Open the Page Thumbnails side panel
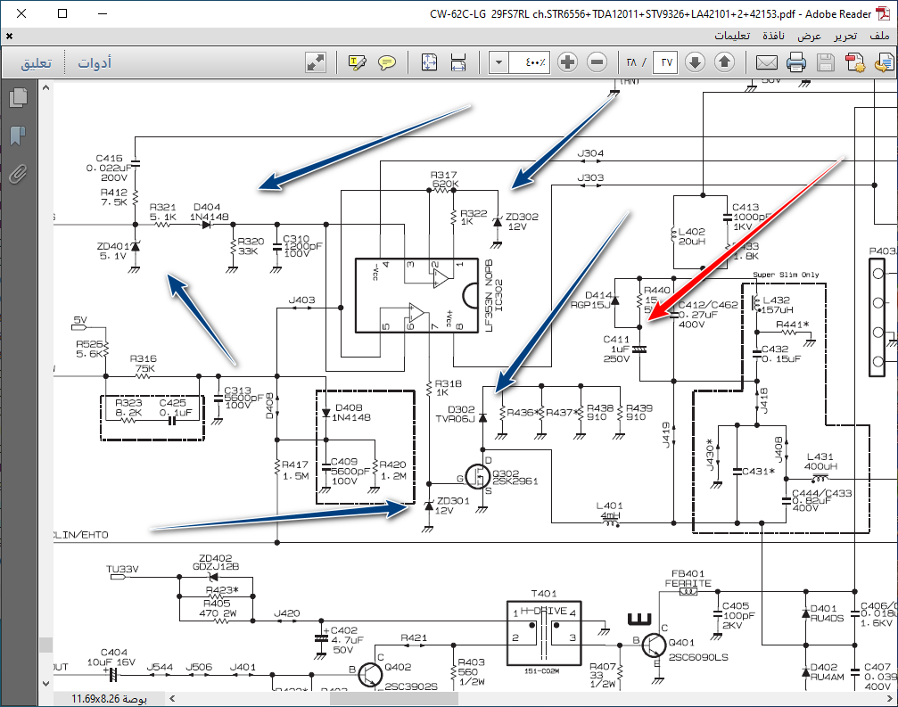Image resolution: width=898 pixels, height=707 pixels. coord(19,97)
